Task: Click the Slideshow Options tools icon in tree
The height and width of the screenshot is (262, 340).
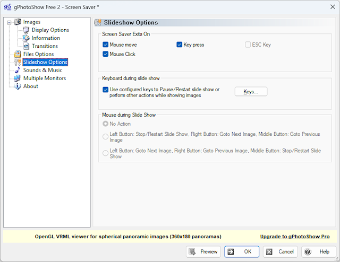Action: click(x=18, y=62)
